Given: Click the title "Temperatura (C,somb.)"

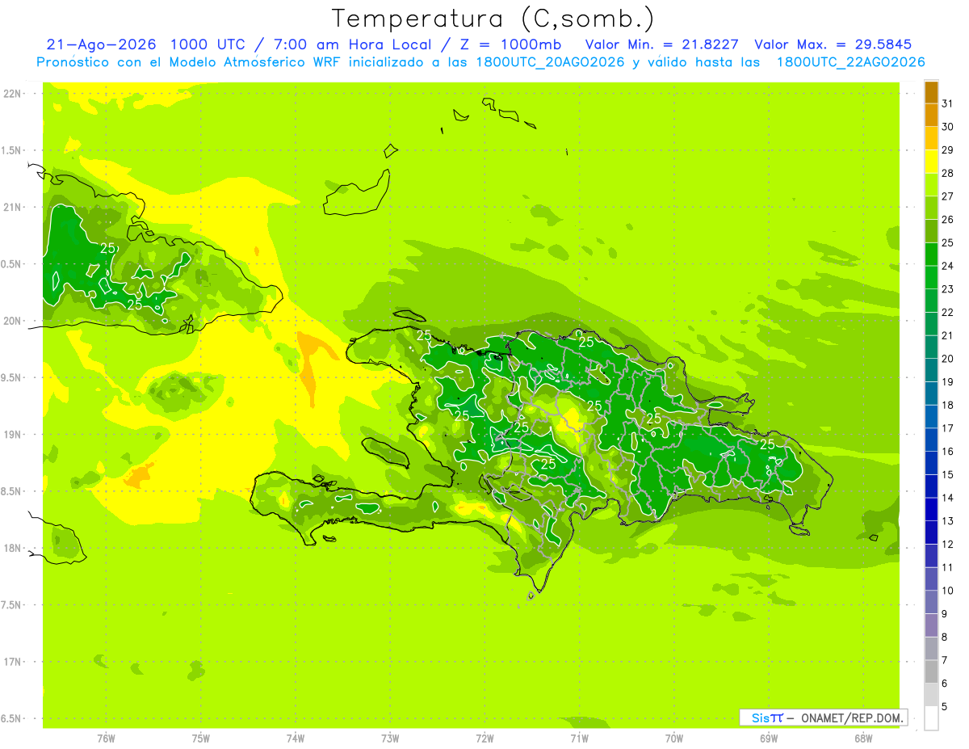Looking at the screenshot, I should pyautogui.click(x=493, y=19).
